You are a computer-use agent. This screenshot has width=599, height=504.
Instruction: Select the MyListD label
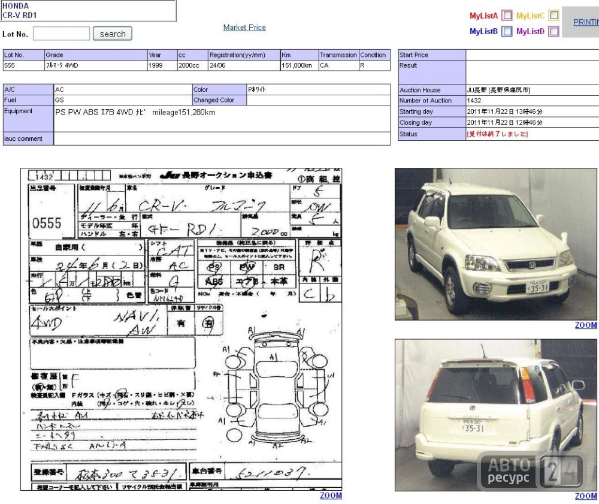click(x=531, y=31)
